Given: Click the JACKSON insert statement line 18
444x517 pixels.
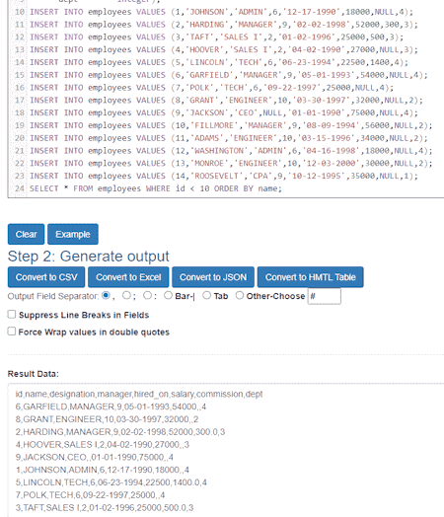Looking at the screenshot, I should point(224,112).
